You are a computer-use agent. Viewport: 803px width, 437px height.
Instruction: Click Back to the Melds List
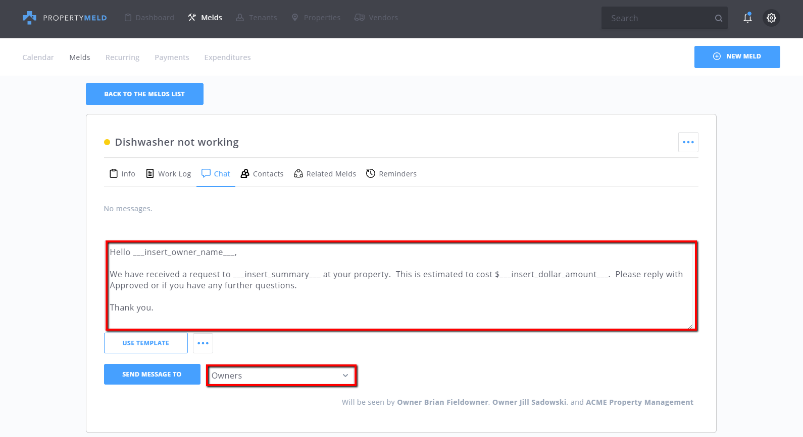click(144, 94)
